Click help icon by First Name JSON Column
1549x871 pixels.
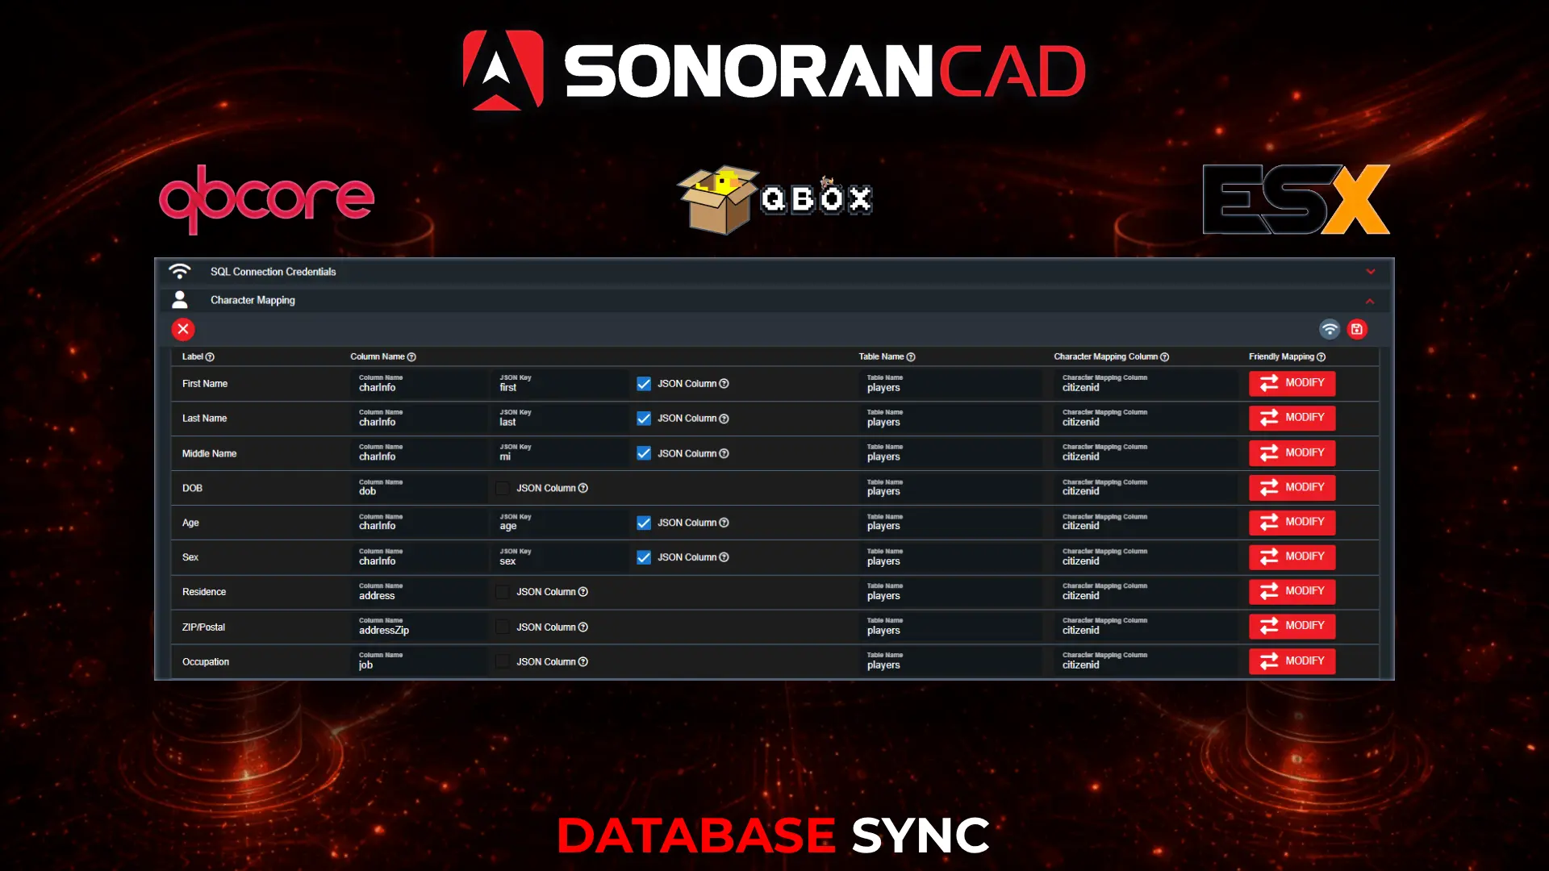click(x=724, y=384)
